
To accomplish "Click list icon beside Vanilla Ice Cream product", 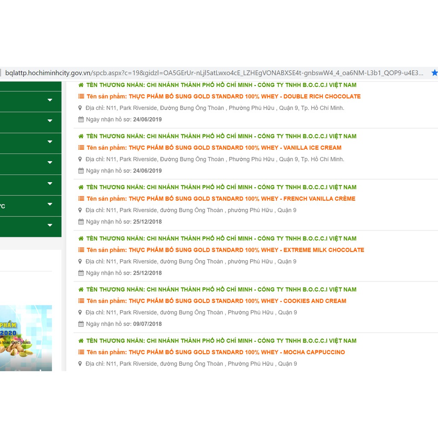I will pos(81,148).
